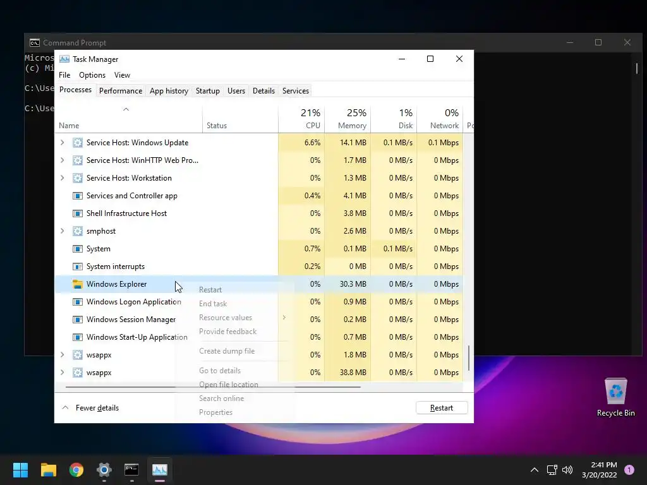647x485 pixels.
Task: Click the Restart button at bottom right
Action: [442, 408]
